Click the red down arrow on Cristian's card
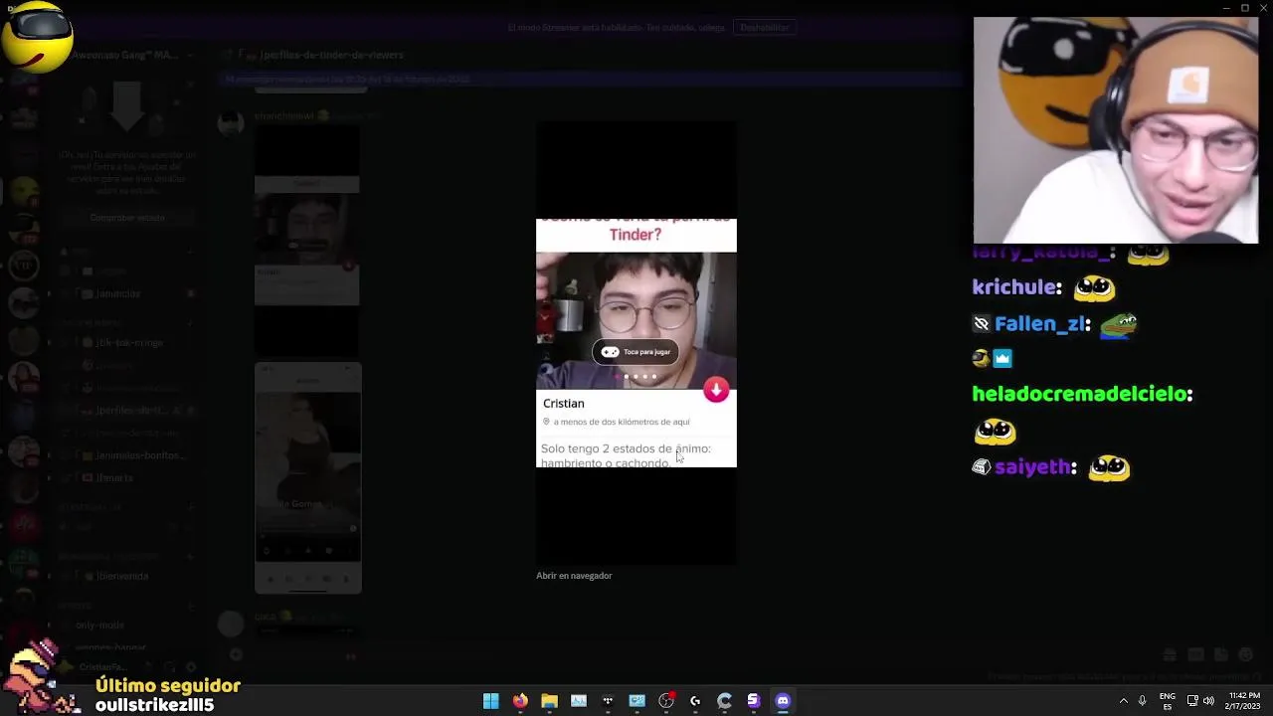 coord(716,389)
